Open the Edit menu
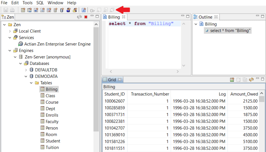This screenshot has height=152, width=266. pyautogui.click(x=15, y=3)
